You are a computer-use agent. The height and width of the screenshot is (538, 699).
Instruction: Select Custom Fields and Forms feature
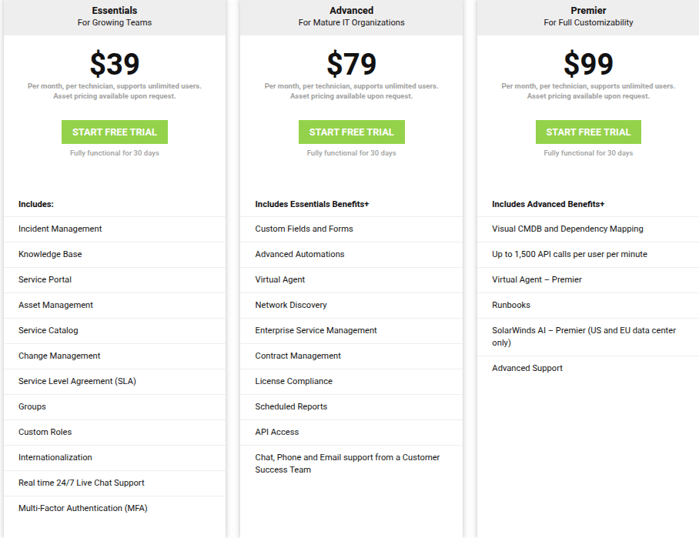click(x=304, y=229)
